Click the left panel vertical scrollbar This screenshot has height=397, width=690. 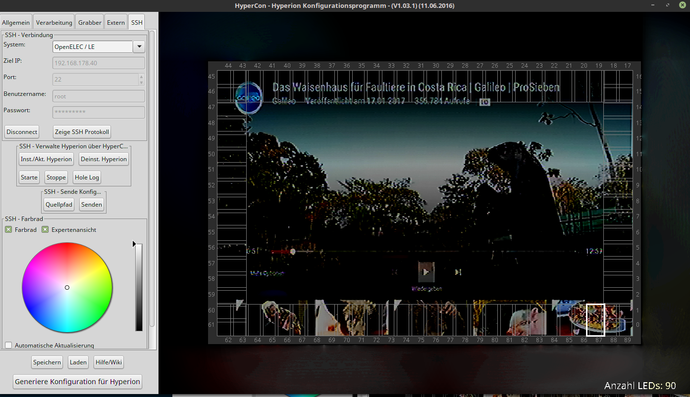tap(152, 178)
